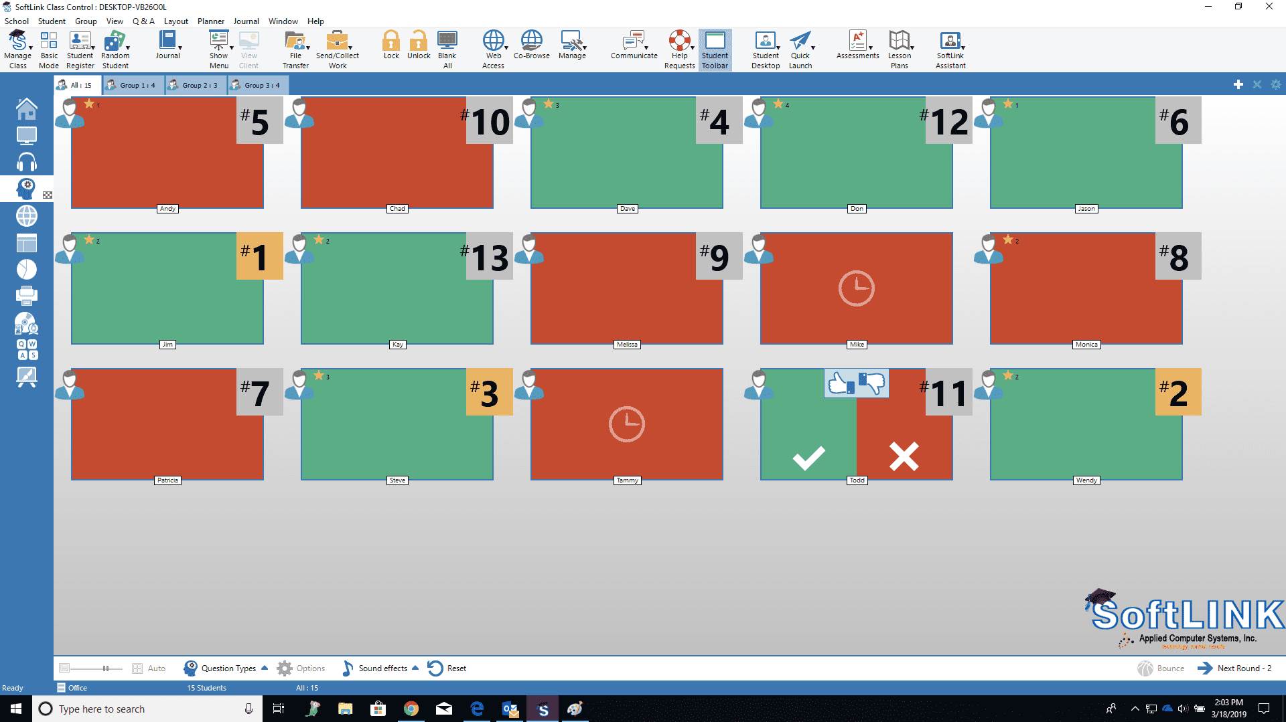Expand the Question Types arrow
1286x722 pixels.
pos(265,668)
